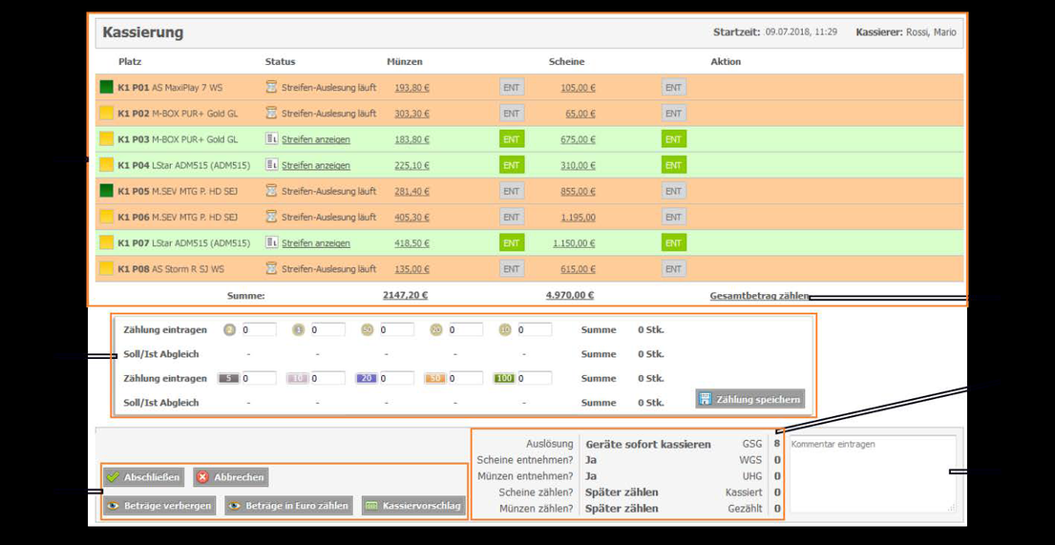Open Streifen anzeigen for K1 P04
The image size is (1055, 545).
(316, 165)
